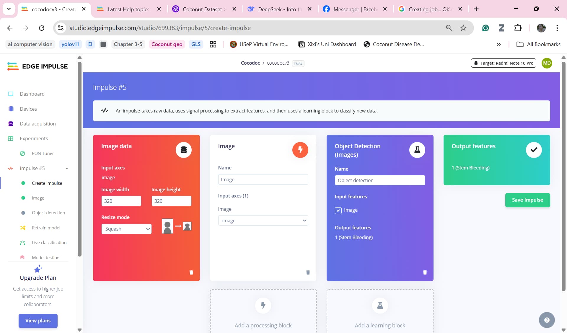Click trash icon on Image processing block

(x=308, y=272)
